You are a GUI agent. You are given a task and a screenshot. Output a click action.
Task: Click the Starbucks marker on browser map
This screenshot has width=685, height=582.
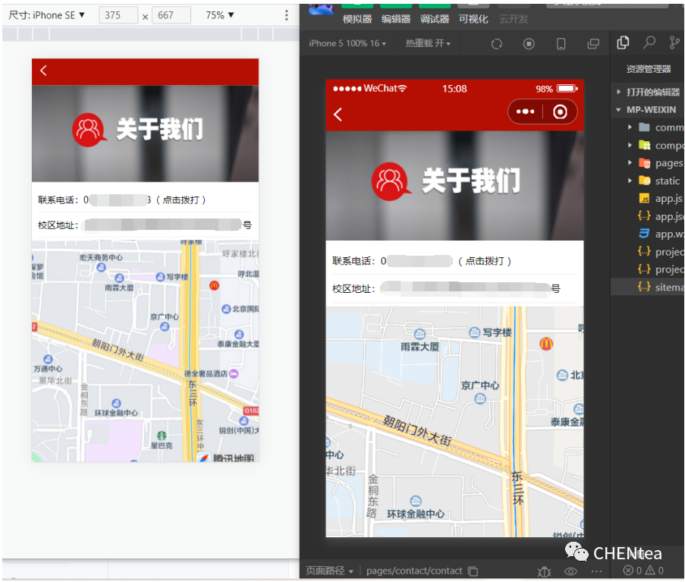[162, 436]
